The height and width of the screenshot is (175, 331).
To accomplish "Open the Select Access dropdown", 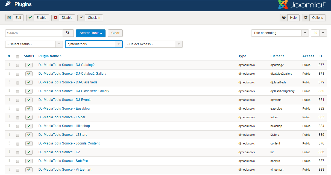I will click(154, 44).
